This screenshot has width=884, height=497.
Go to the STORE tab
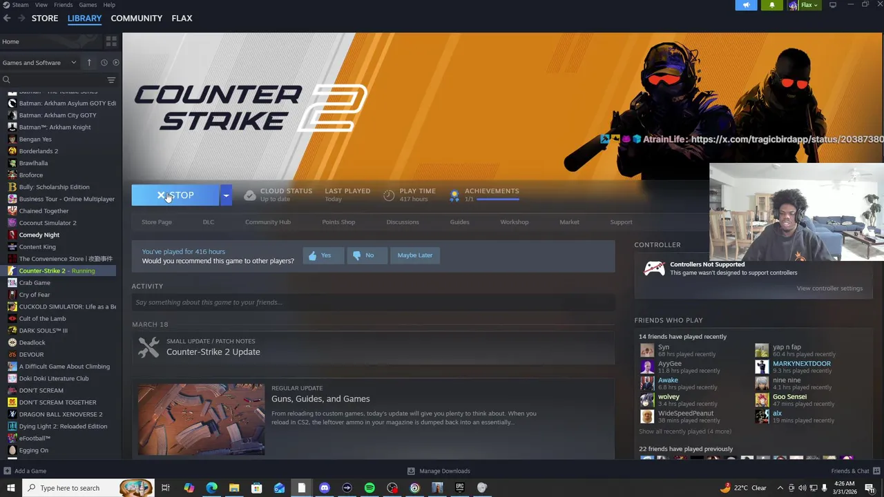(x=45, y=18)
